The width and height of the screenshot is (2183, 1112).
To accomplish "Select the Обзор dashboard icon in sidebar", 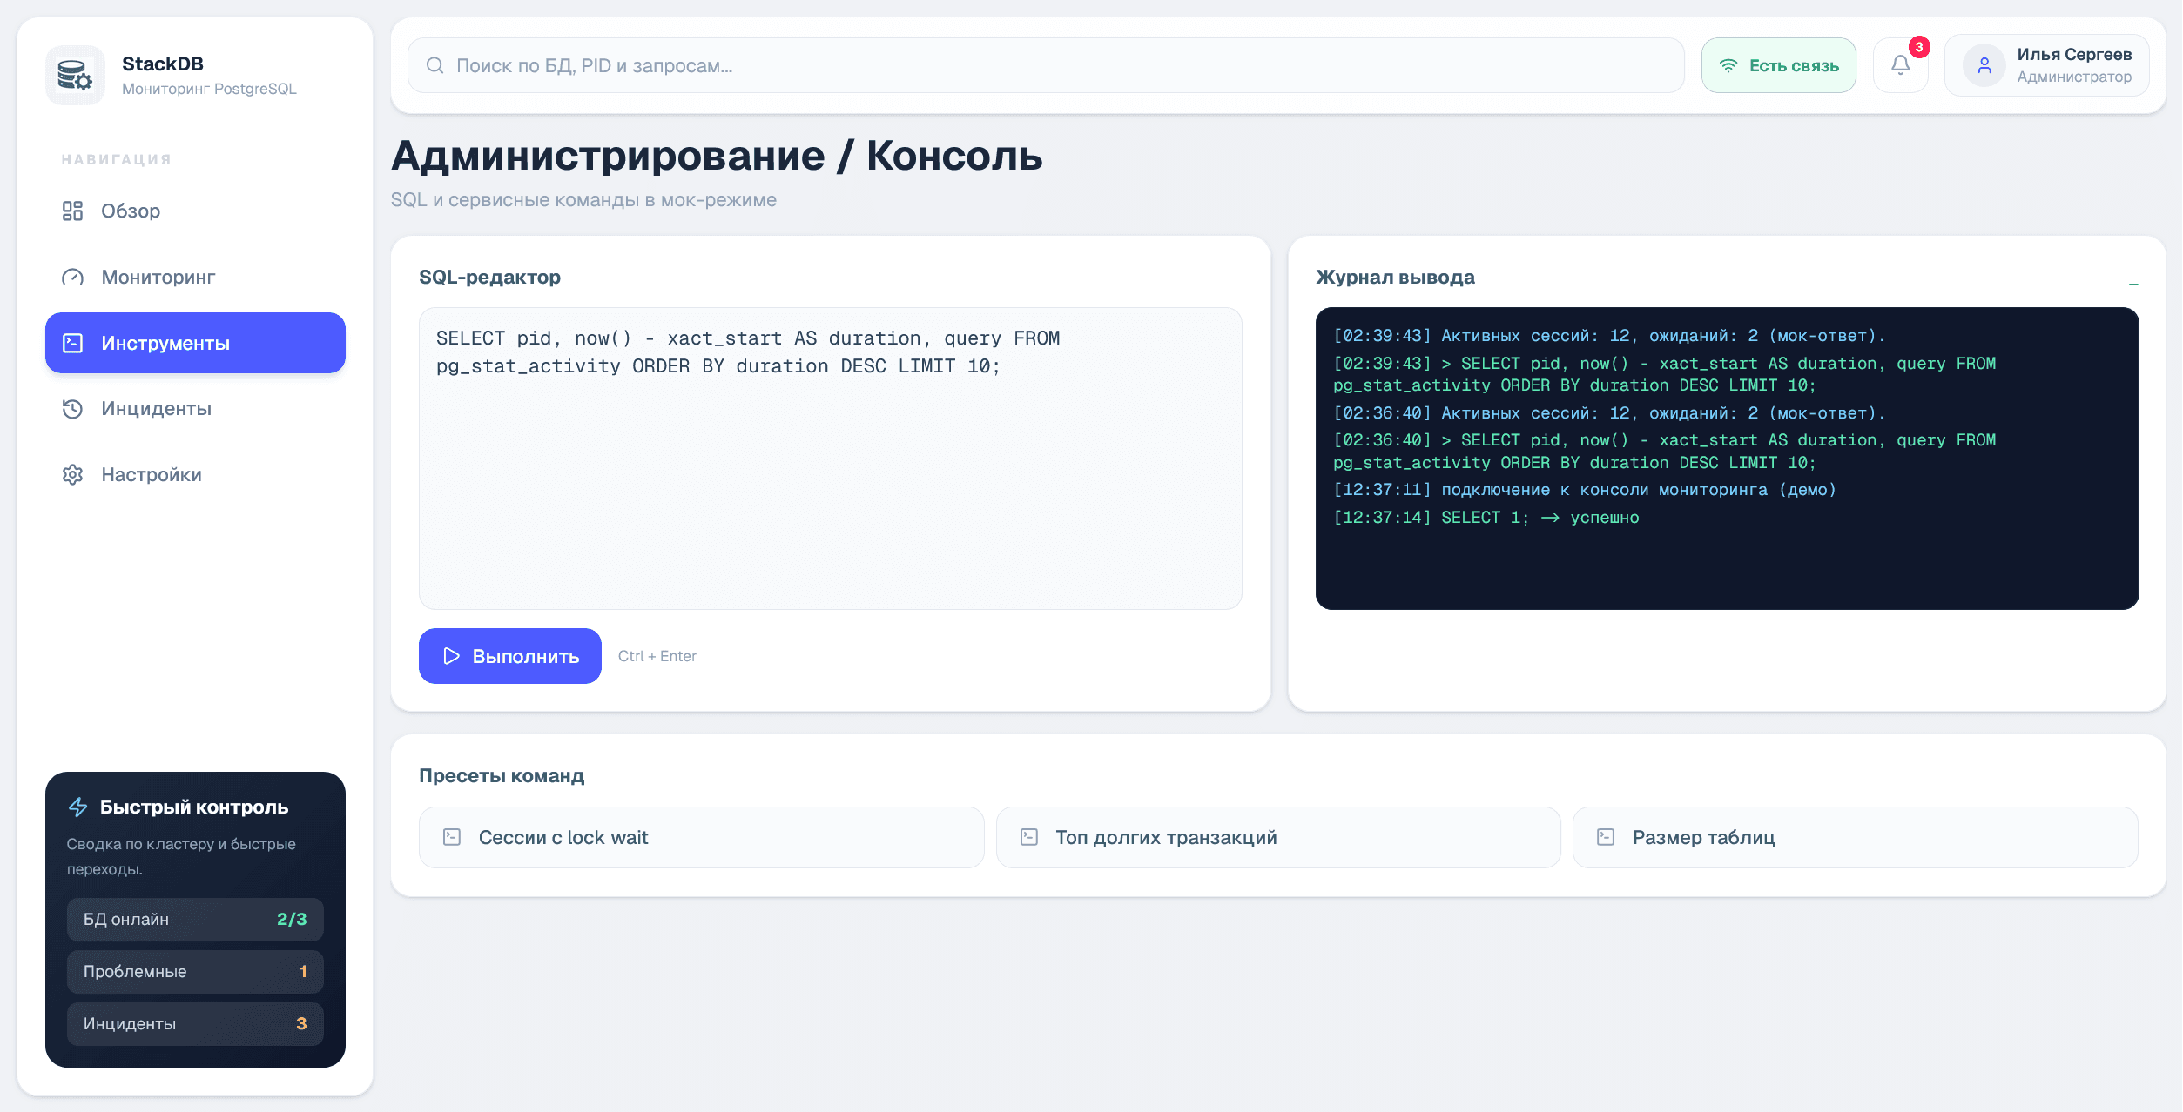I will point(73,211).
